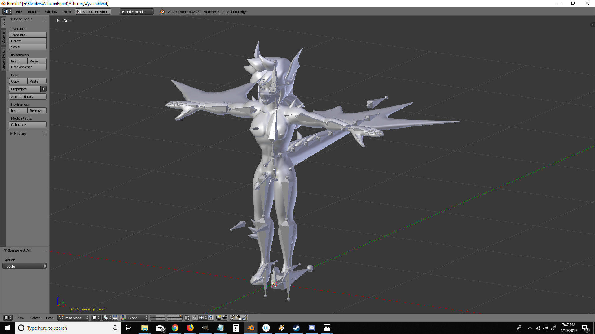The height and width of the screenshot is (334, 595).
Task: Open the Calculator taskbar icon
Action: coord(236,328)
